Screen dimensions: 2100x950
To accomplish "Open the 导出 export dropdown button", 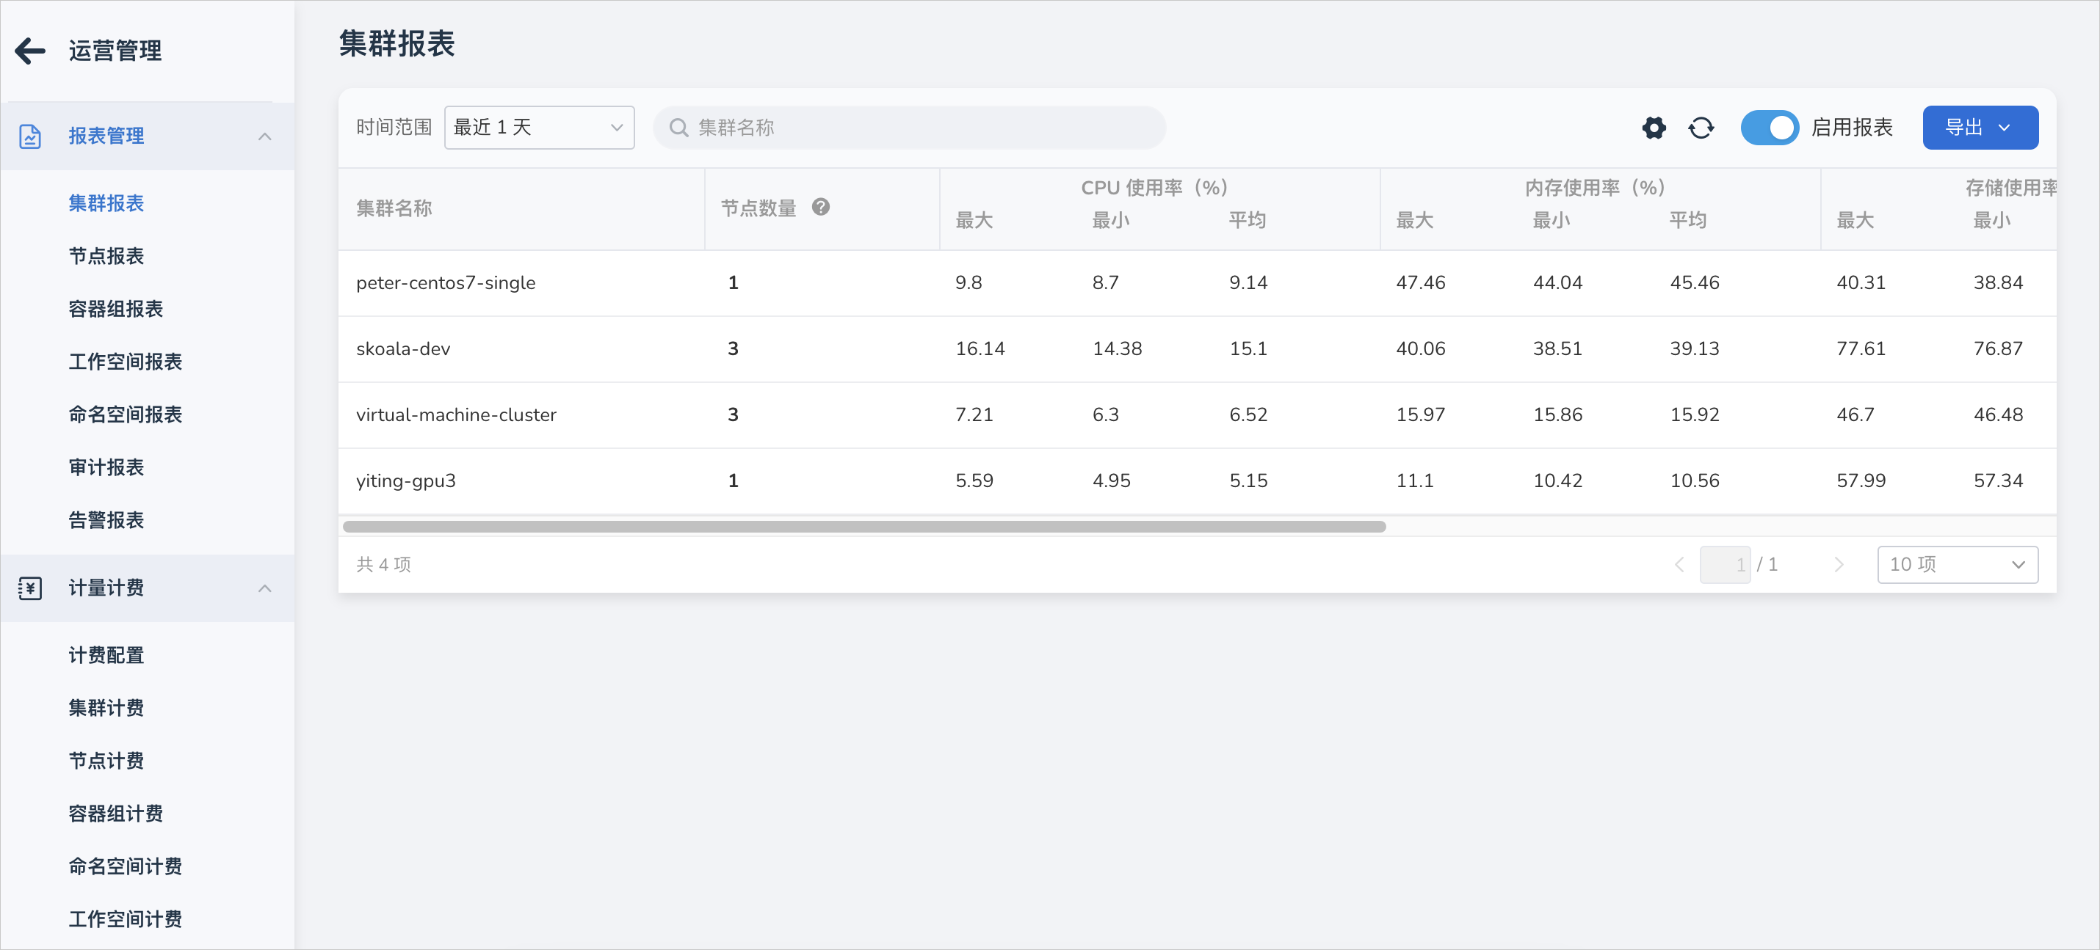I will coord(1980,128).
